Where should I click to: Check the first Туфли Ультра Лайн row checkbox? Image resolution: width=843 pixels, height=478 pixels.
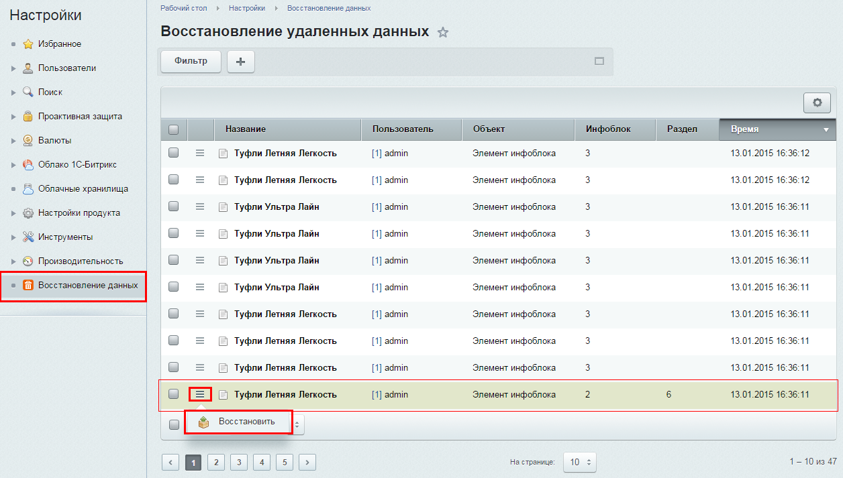pos(174,206)
